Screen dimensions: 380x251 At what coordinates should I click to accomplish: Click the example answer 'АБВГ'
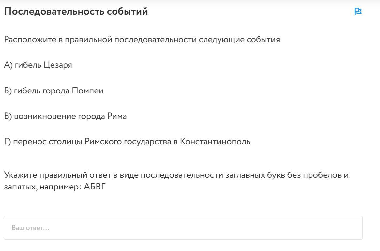pos(95,187)
